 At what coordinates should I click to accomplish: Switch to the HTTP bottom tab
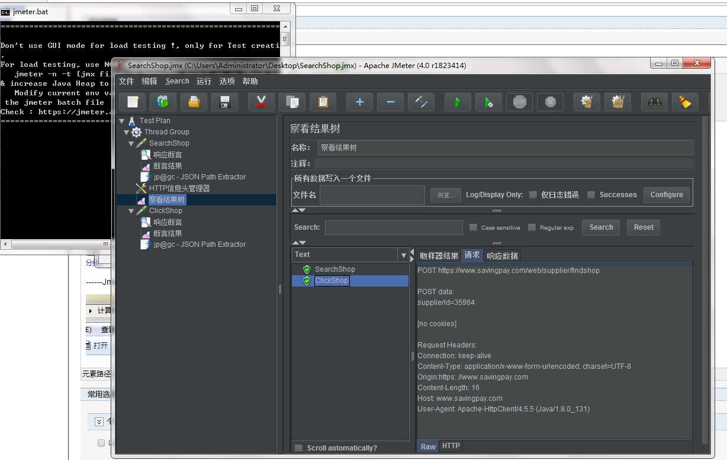tap(451, 446)
